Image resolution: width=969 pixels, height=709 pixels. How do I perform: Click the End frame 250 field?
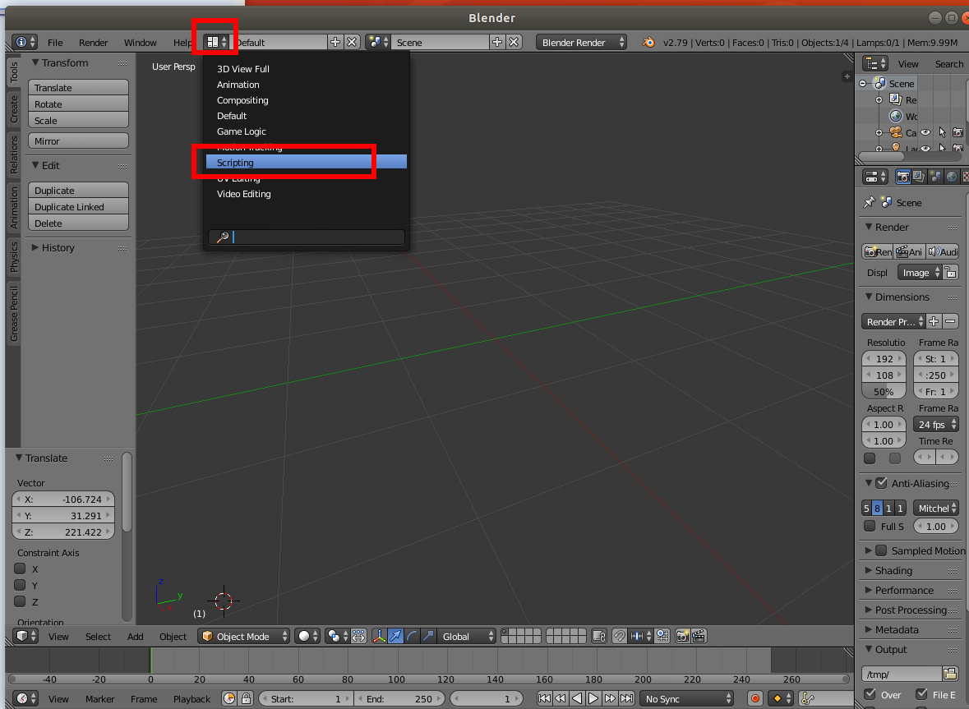click(399, 698)
